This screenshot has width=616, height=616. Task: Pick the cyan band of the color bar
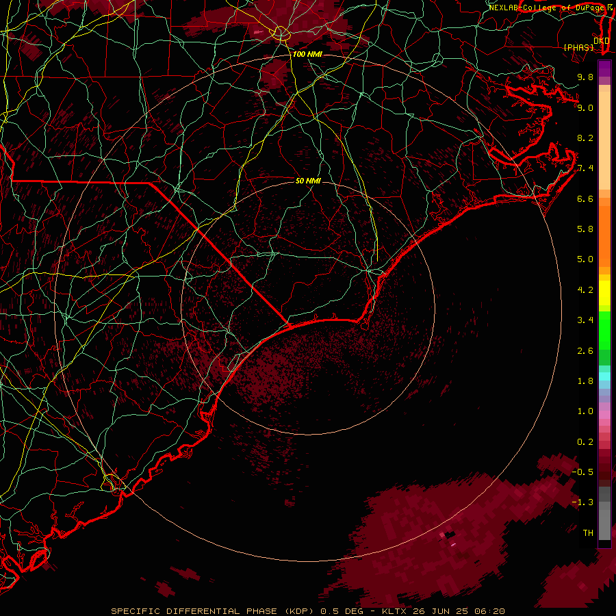tap(604, 376)
